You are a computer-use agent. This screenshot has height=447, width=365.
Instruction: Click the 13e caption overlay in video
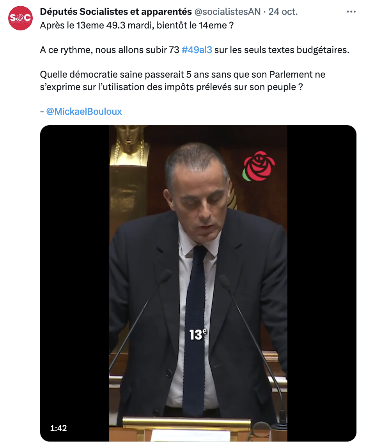198,335
